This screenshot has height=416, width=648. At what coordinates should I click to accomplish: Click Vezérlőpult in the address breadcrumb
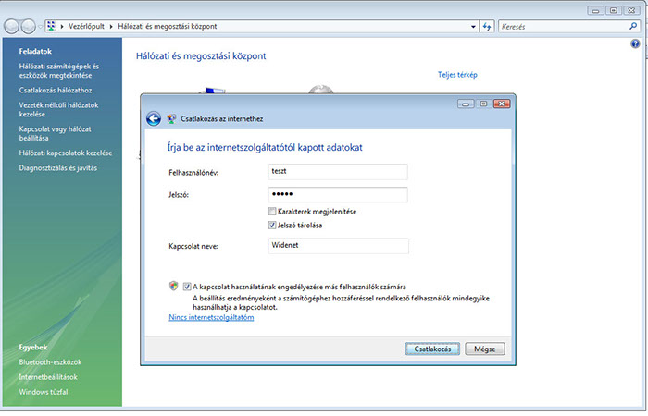(86, 26)
